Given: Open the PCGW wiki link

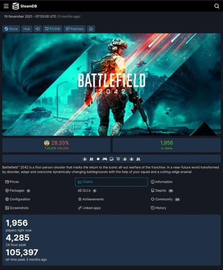Looking at the screenshot, I should coord(53,29).
